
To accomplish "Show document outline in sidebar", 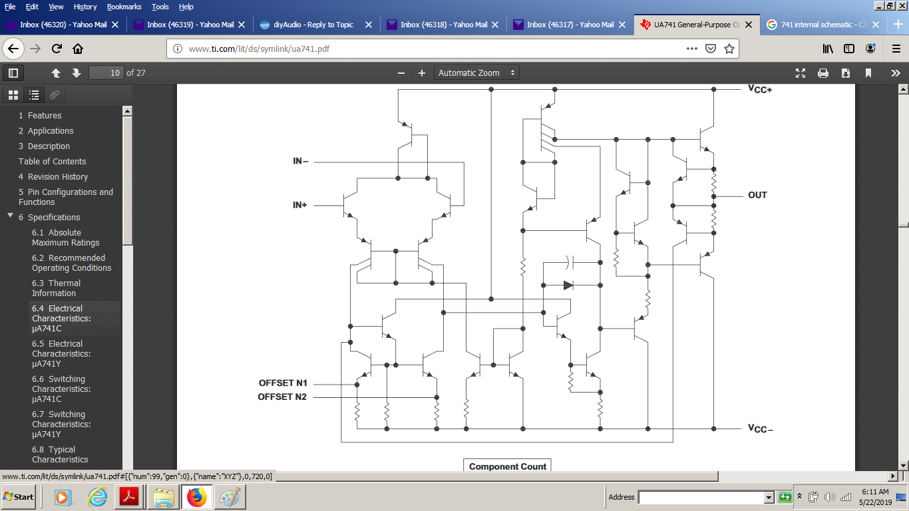I will 34,95.
